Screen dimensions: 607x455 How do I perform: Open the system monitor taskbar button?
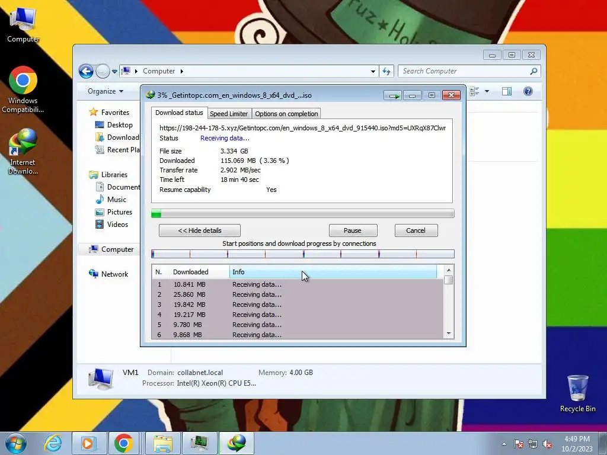(199, 443)
